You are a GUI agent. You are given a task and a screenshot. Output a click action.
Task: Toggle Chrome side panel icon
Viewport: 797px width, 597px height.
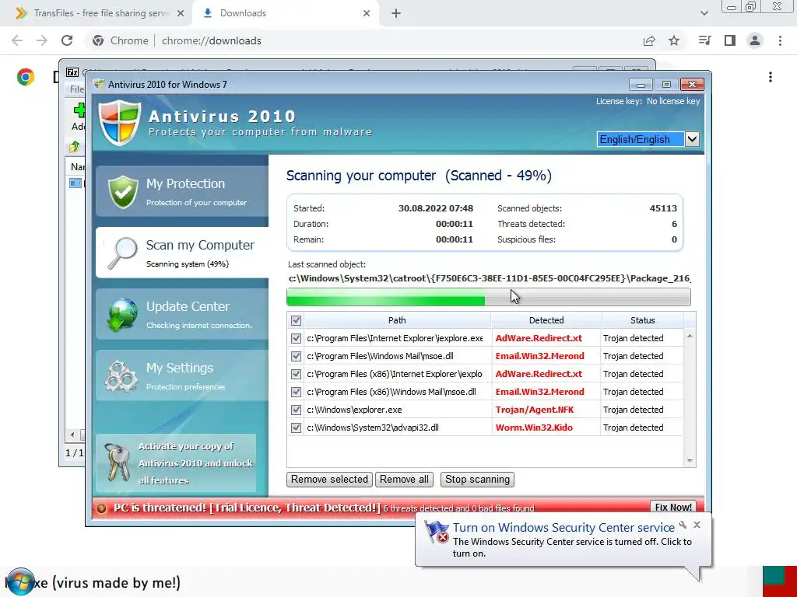coord(730,40)
